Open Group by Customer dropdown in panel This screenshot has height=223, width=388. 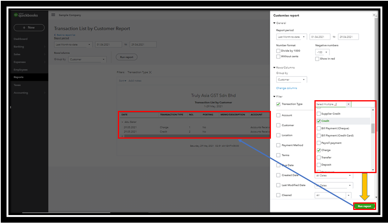(x=291, y=80)
